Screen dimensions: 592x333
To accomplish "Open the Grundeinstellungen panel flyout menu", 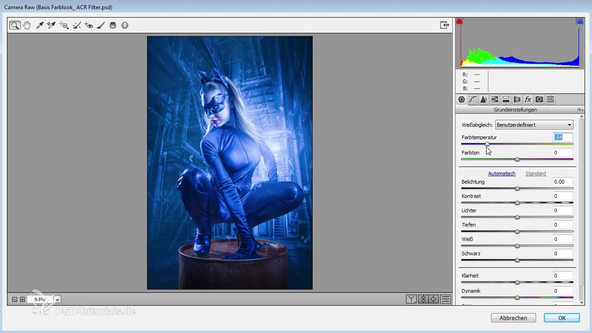I will (x=580, y=110).
